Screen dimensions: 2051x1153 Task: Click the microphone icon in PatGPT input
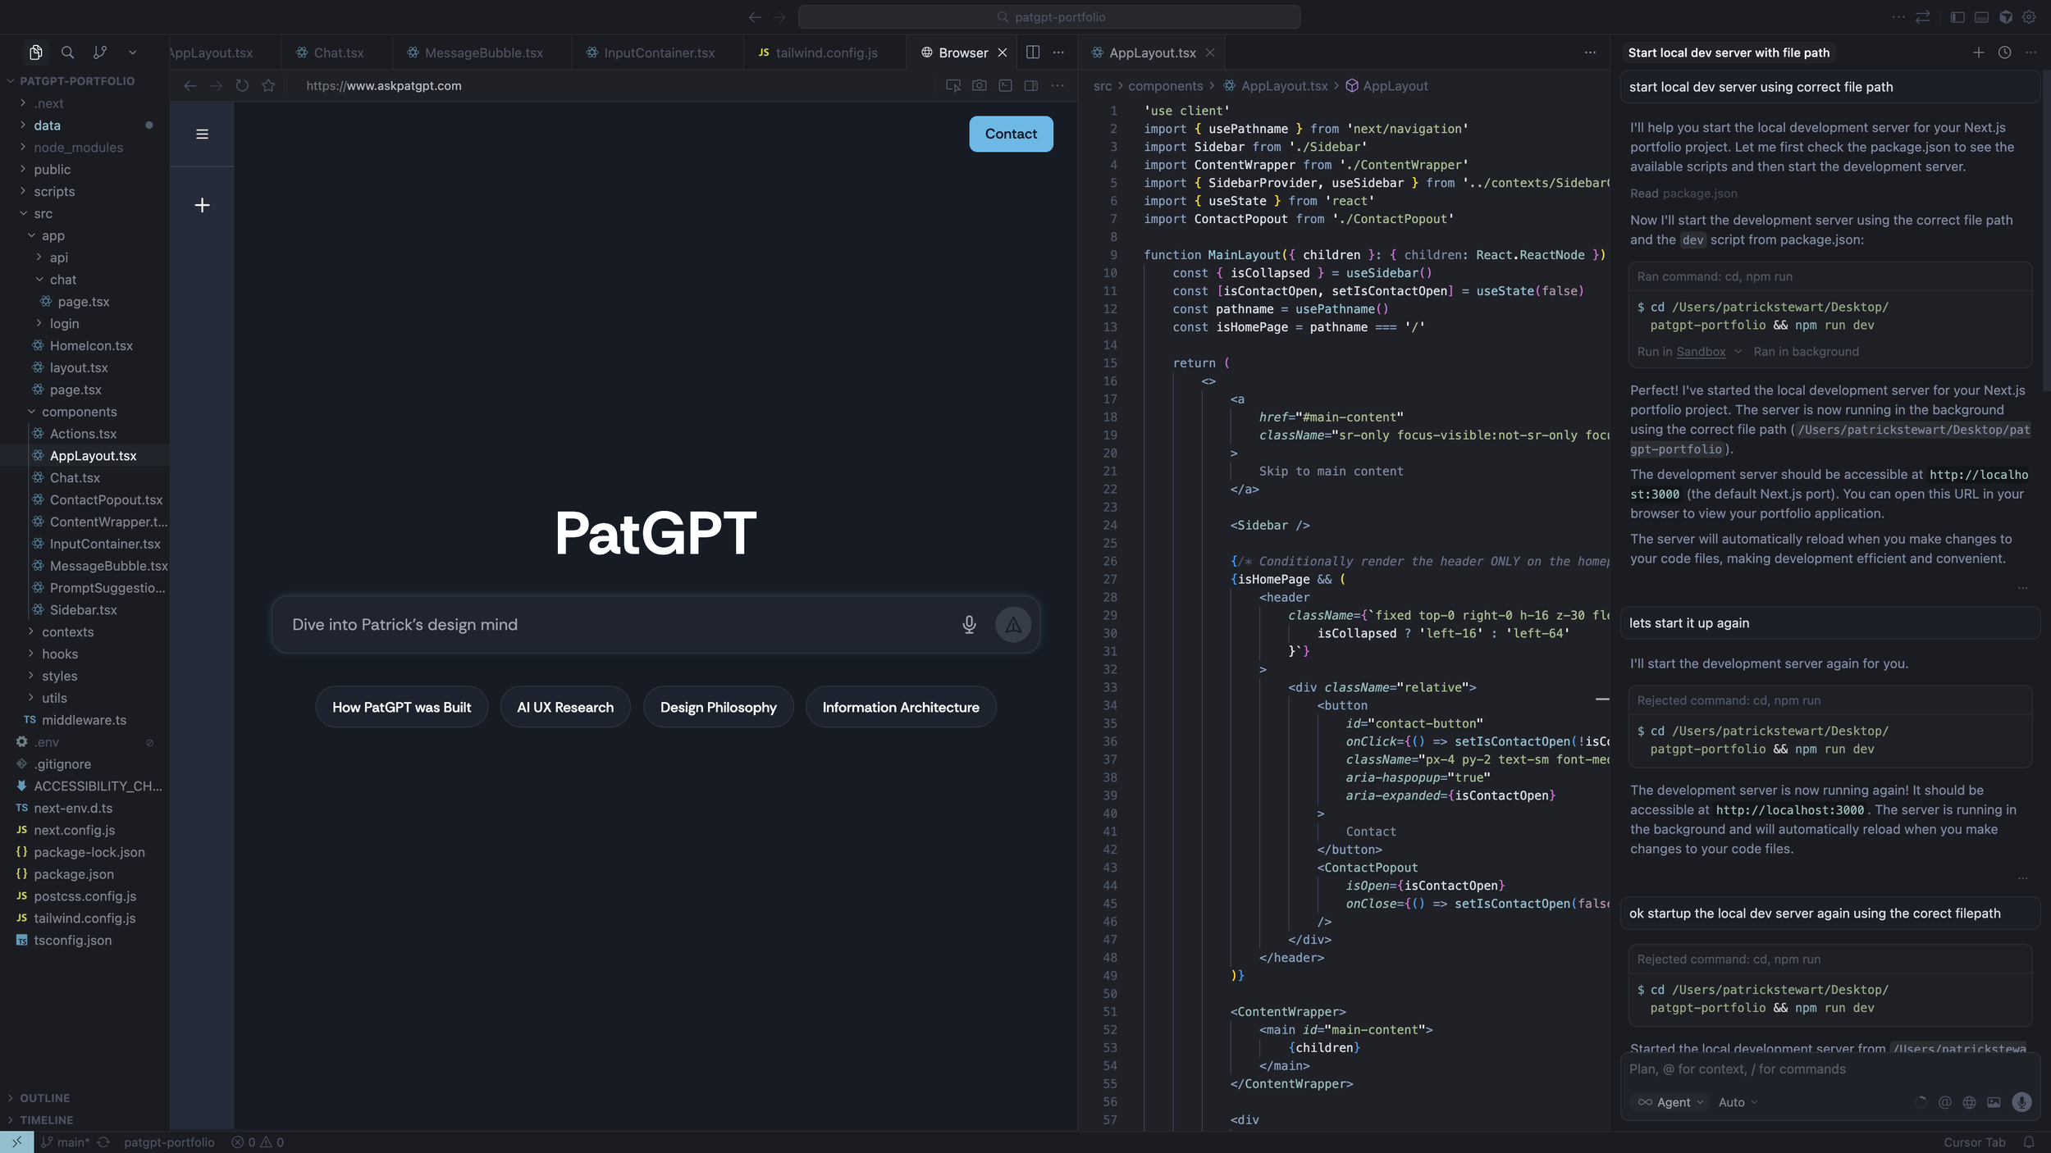[969, 625]
